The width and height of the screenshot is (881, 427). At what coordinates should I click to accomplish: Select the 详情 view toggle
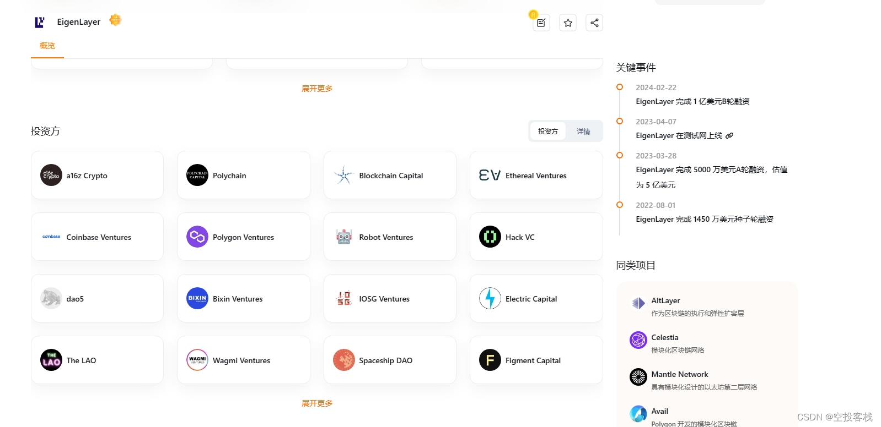coord(583,131)
